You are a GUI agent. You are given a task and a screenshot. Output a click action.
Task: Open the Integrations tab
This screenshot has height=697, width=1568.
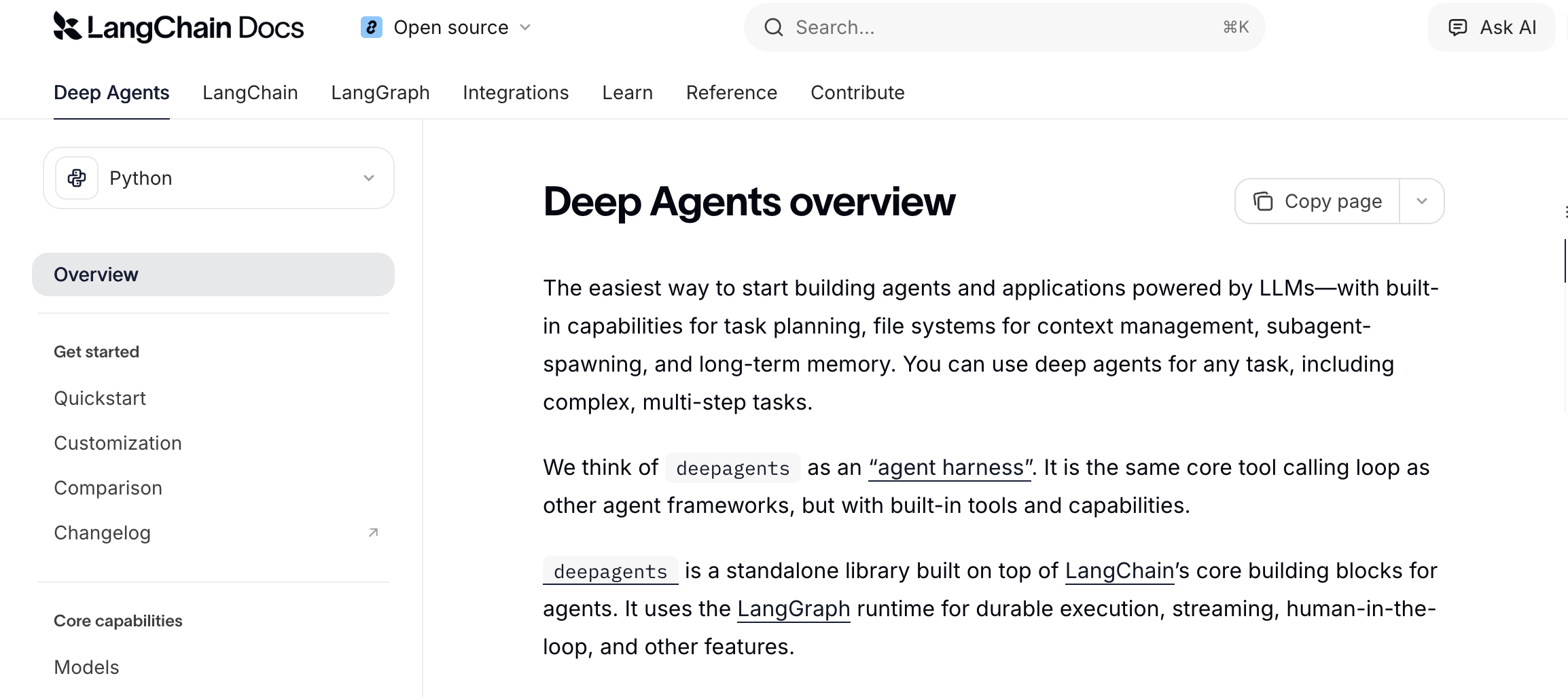click(516, 92)
